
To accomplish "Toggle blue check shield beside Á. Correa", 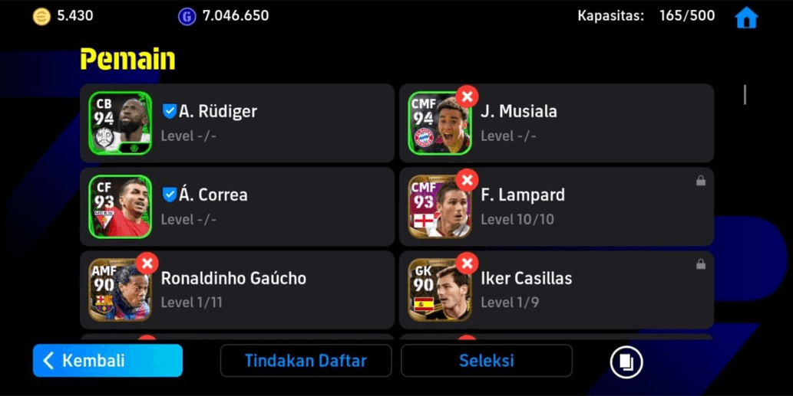I will point(169,195).
